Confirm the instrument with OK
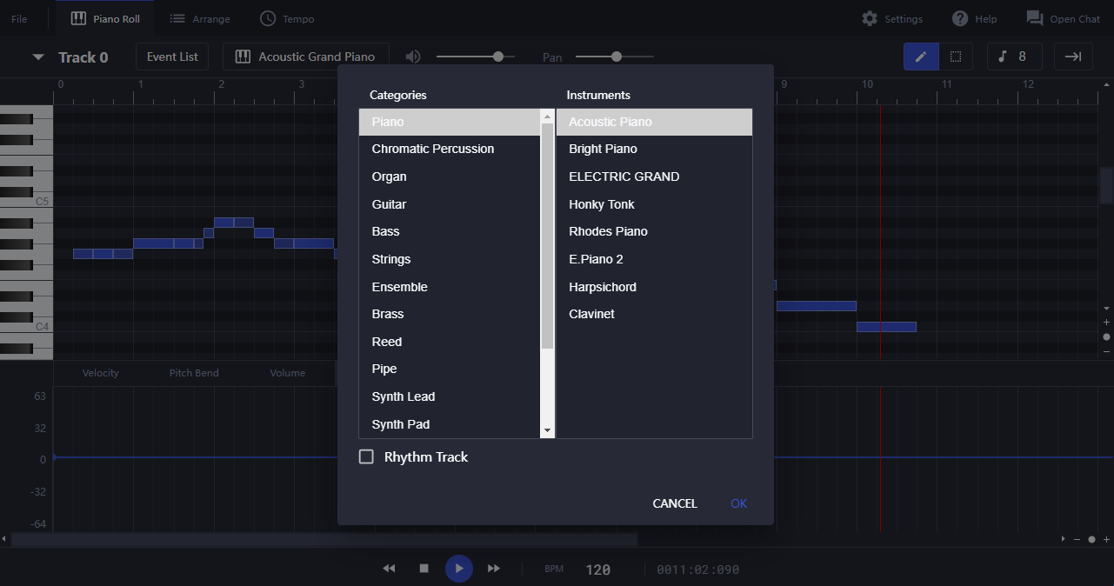 pyautogui.click(x=739, y=503)
